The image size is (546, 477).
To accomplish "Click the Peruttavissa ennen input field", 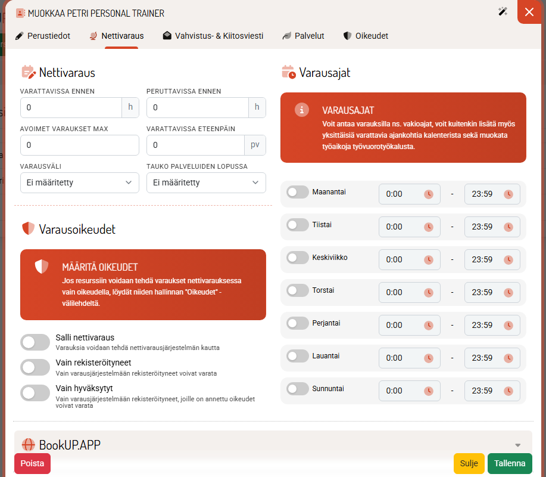I will tap(198, 107).
